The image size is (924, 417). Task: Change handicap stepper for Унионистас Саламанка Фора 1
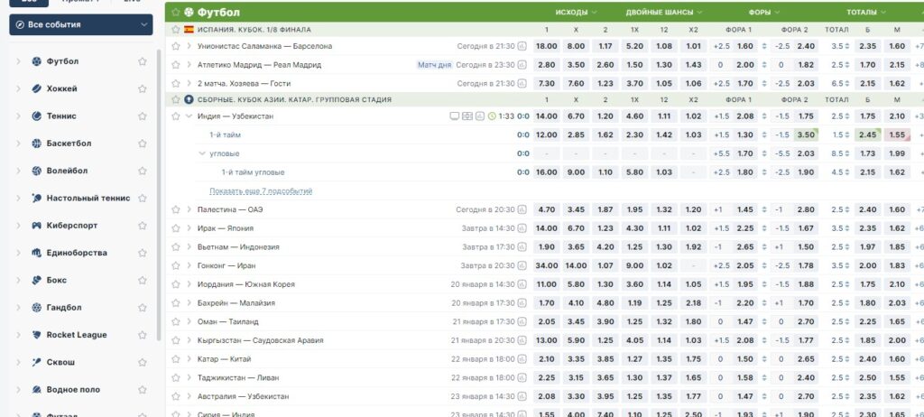tap(764, 46)
